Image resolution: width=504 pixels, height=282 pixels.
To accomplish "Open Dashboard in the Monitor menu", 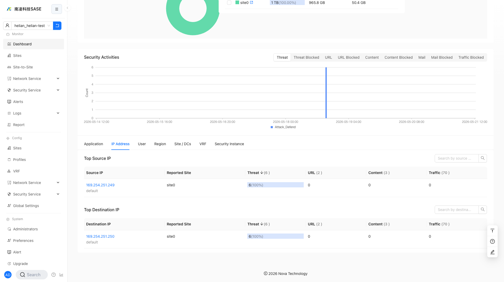I will 34,44.
